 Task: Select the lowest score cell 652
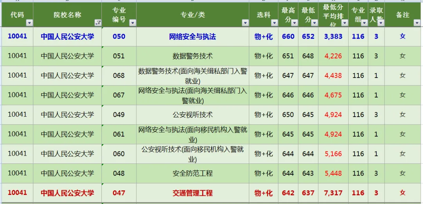tap(308, 36)
